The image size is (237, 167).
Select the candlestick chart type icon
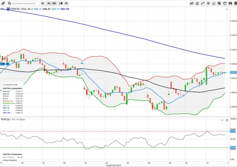pos(192,3)
